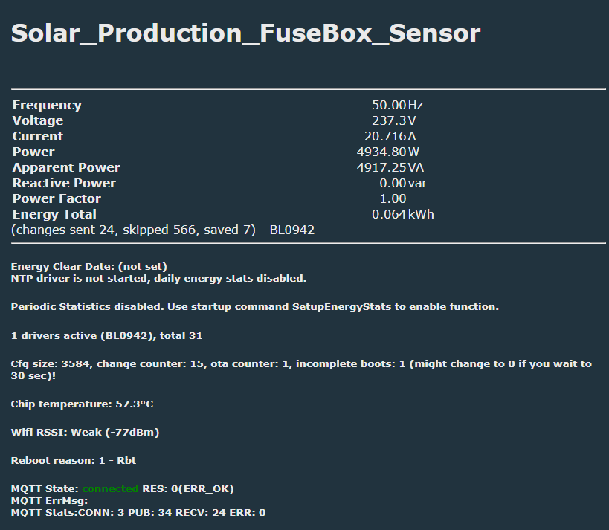Select the Power Factor value 1.00

(393, 199)
